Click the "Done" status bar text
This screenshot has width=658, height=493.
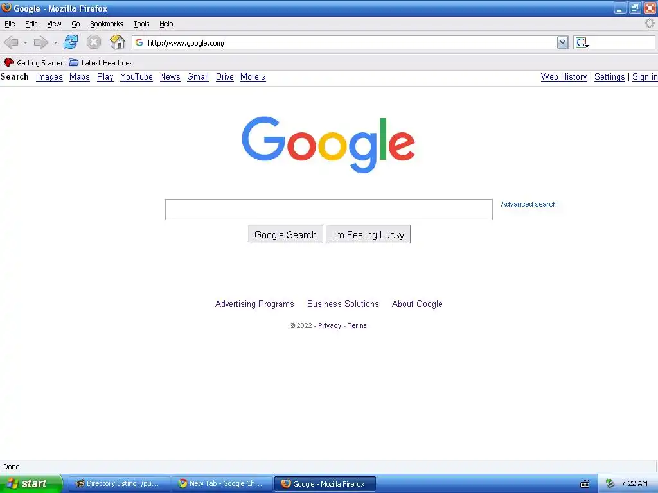point(12,467)
